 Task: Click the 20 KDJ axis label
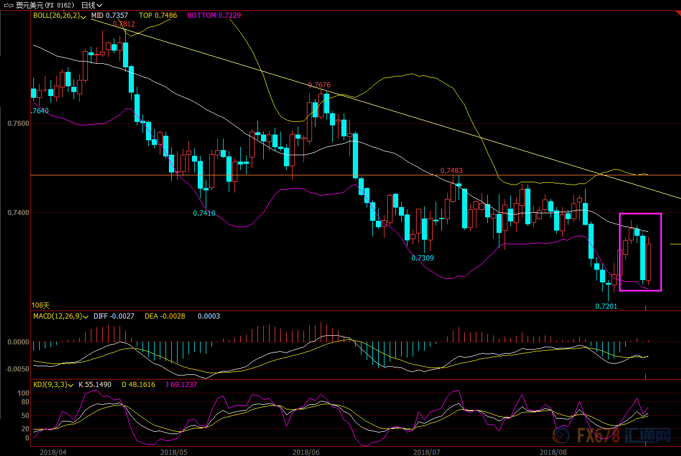(x=25, y=429)
